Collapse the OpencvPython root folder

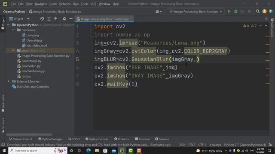[9, 25]
